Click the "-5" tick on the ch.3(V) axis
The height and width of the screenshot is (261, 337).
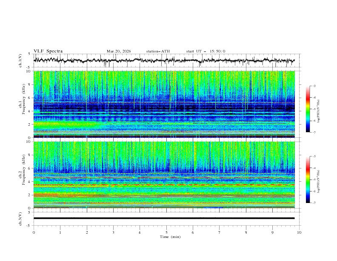click(x=29, y=226)
